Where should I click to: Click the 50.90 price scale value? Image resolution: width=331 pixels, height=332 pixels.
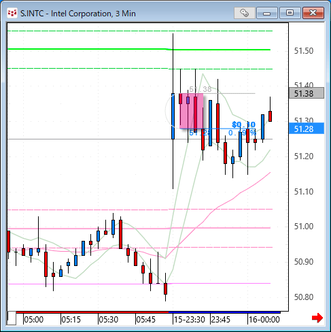[x=304, y=262]
